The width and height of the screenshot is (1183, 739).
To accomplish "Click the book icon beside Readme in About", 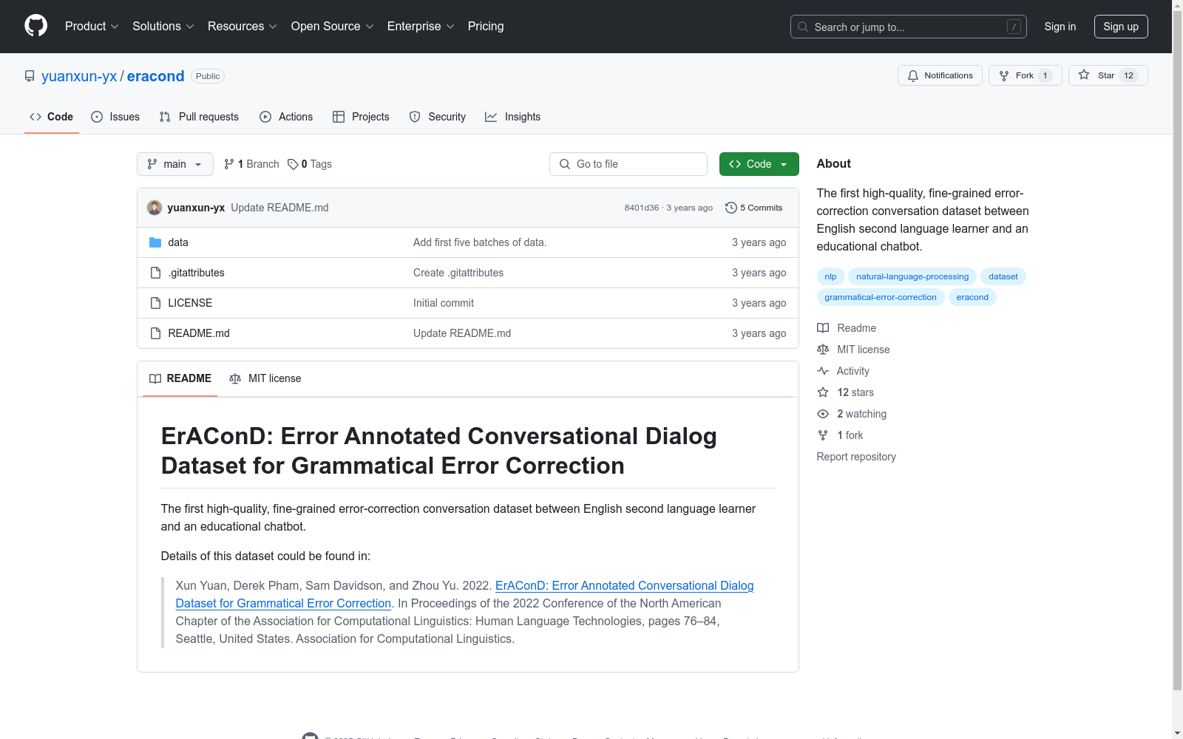I will coord(823,328).
